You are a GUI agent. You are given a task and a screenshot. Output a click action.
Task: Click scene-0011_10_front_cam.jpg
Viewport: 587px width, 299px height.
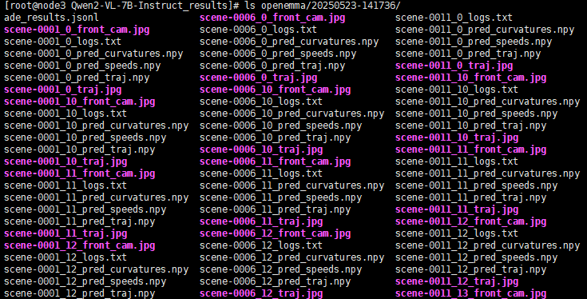coord(470,78)
